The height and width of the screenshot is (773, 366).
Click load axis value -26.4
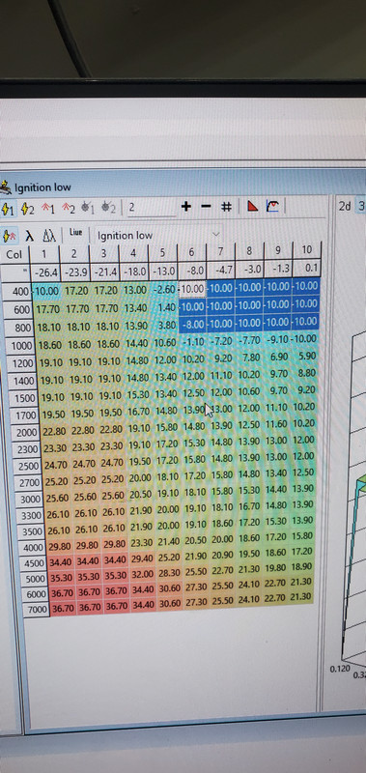click(44, 272)
